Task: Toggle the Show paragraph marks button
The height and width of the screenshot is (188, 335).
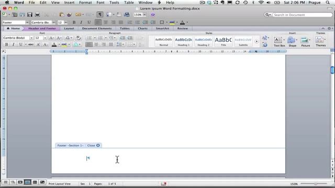Action: click(99, 15)
